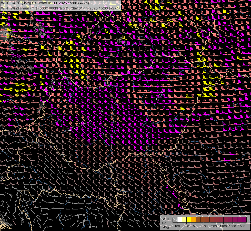The height and width of the screenshot is (231, 251).
Task: Click the legend value 900
Action: (x=214, y=226)
